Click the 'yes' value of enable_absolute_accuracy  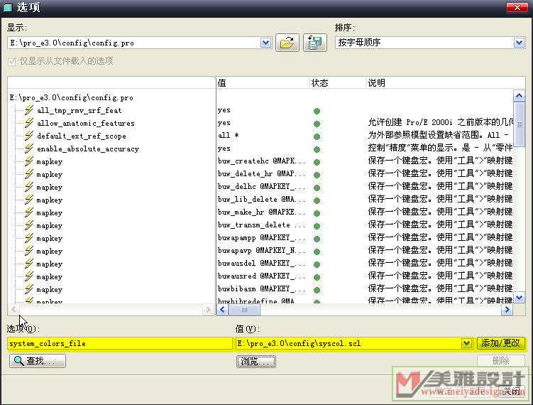pos(224,148)
